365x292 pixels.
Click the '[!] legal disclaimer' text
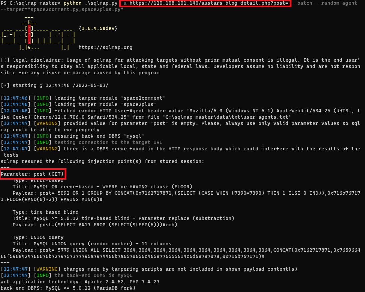click(181, 66)
